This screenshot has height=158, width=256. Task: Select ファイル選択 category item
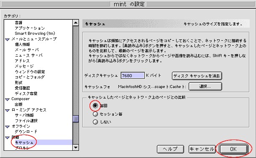[26, 121]
